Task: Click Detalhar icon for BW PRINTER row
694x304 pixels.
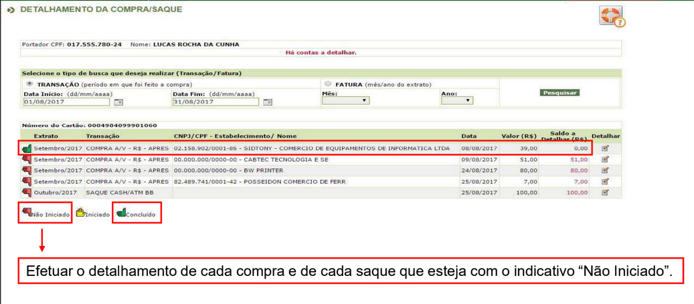Action: [606, 170]
